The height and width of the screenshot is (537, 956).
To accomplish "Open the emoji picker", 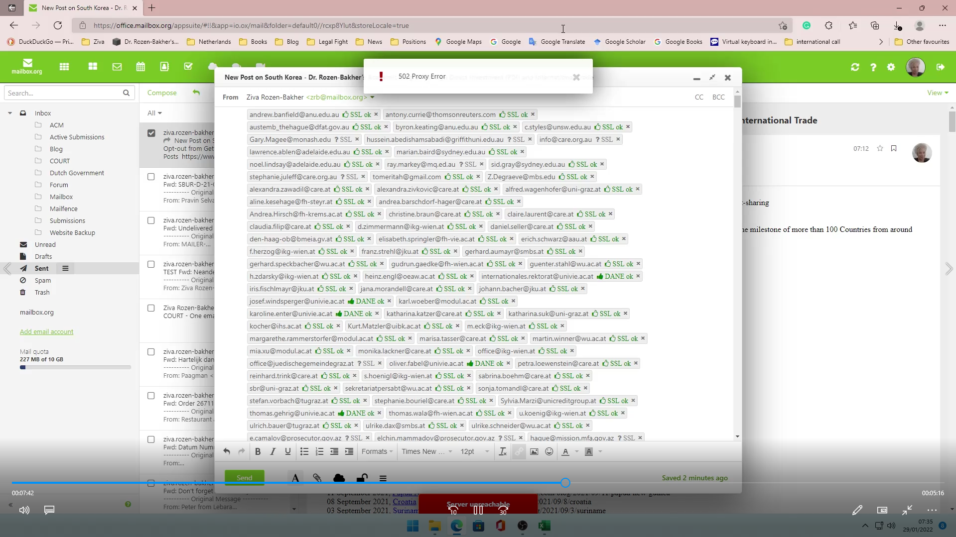I will 549,451.
